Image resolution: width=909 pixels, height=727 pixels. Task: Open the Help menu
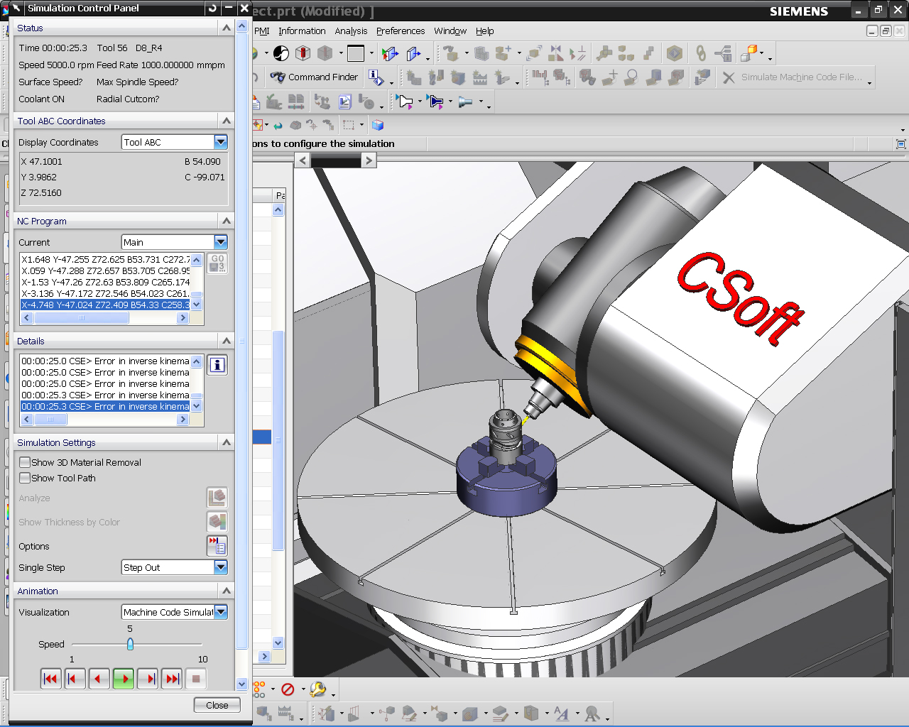pos(485,31)
